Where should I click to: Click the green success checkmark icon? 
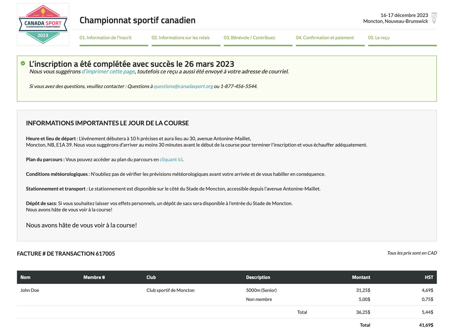tap(23, 63)
